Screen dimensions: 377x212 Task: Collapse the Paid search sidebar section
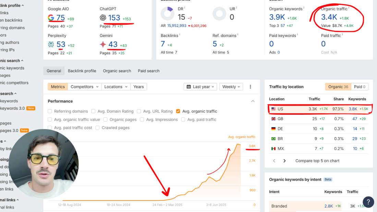15,93
